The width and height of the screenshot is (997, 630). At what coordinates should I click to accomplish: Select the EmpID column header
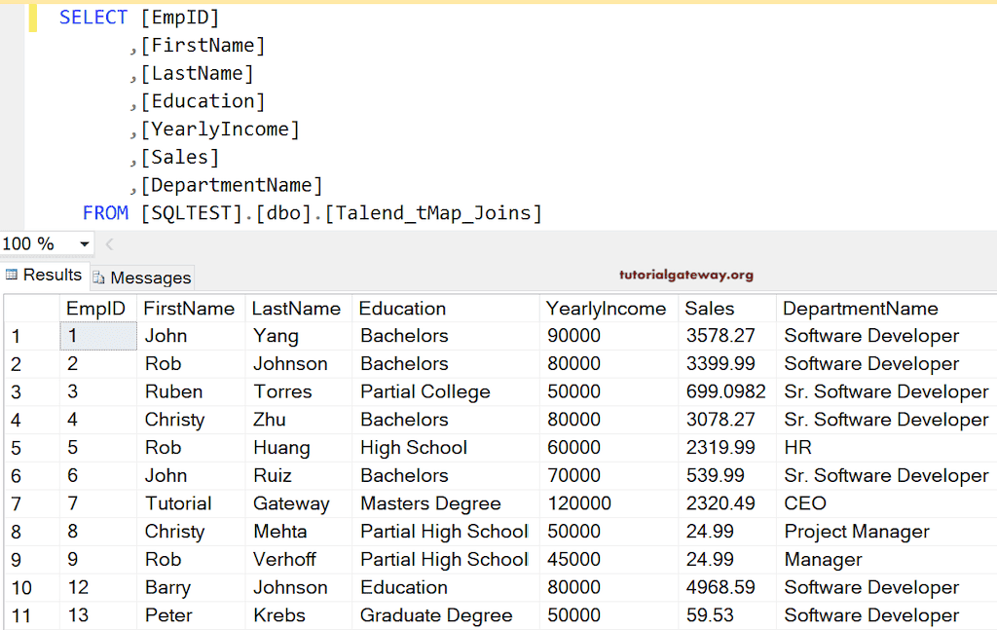[x=95, y=309]
